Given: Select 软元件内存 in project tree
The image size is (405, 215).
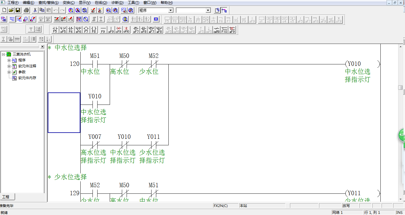Looking at the screenshot, I should 27,78.
